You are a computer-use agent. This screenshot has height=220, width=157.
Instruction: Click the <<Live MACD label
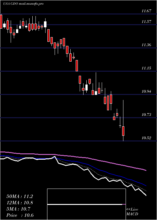(132, 212)
